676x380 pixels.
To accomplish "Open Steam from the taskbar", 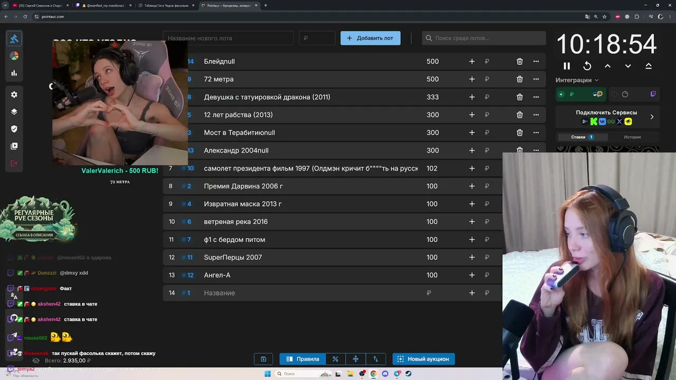I will click(408, 374).
